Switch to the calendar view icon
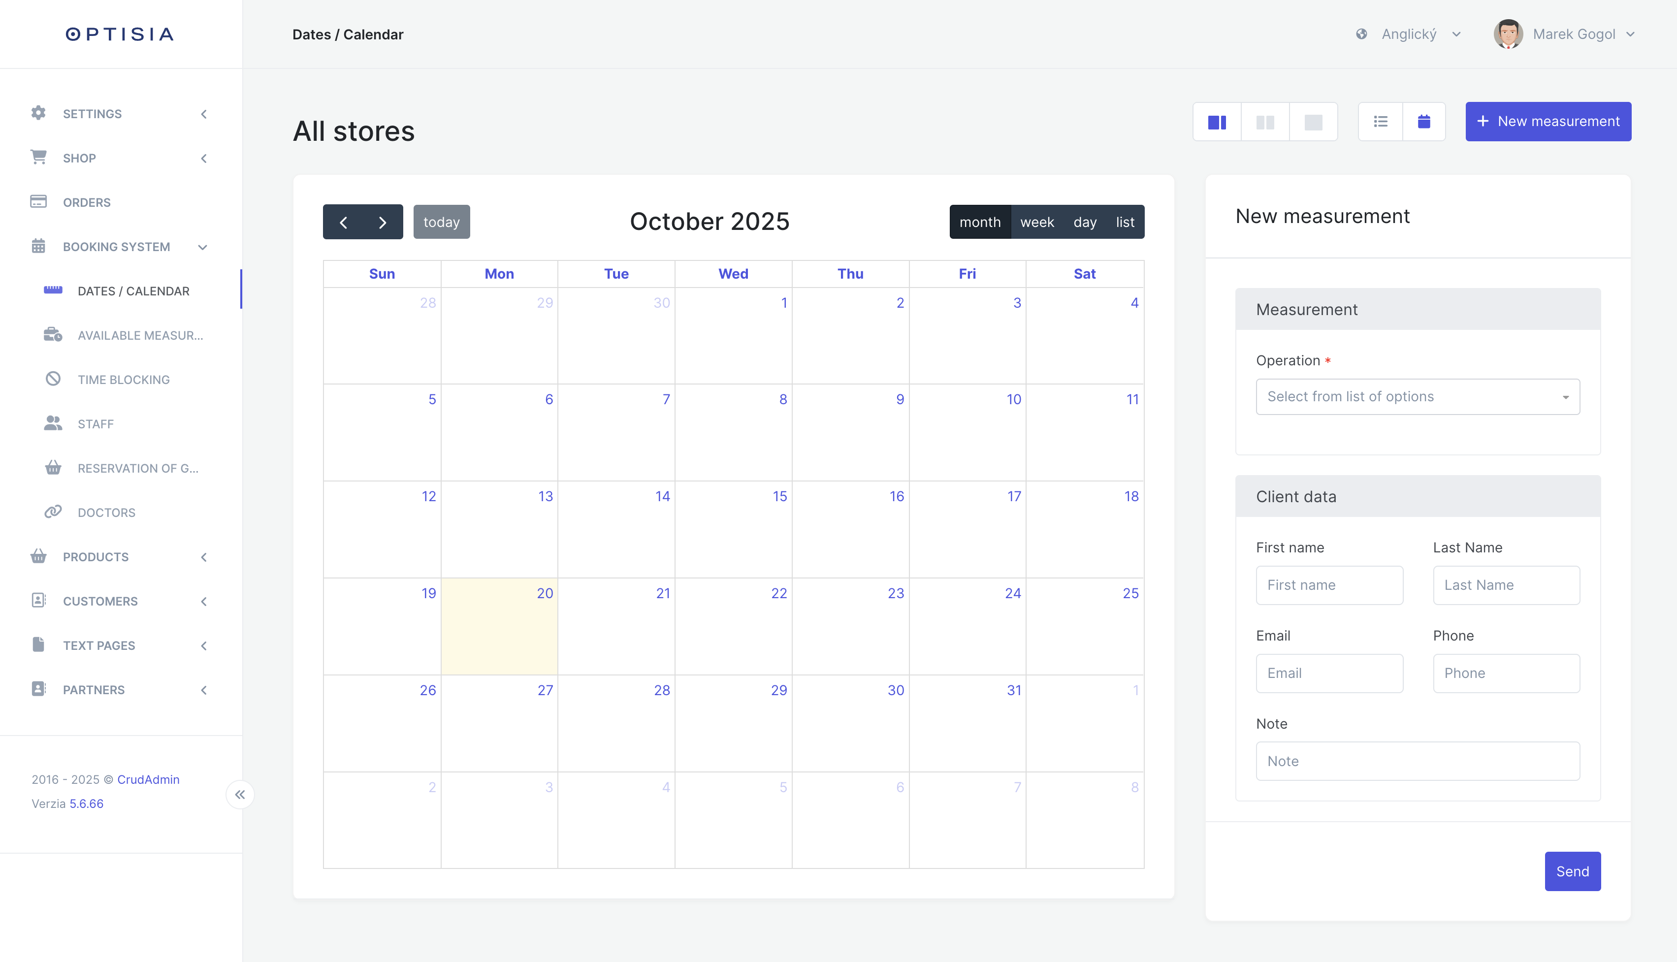 coord(1424,122)
